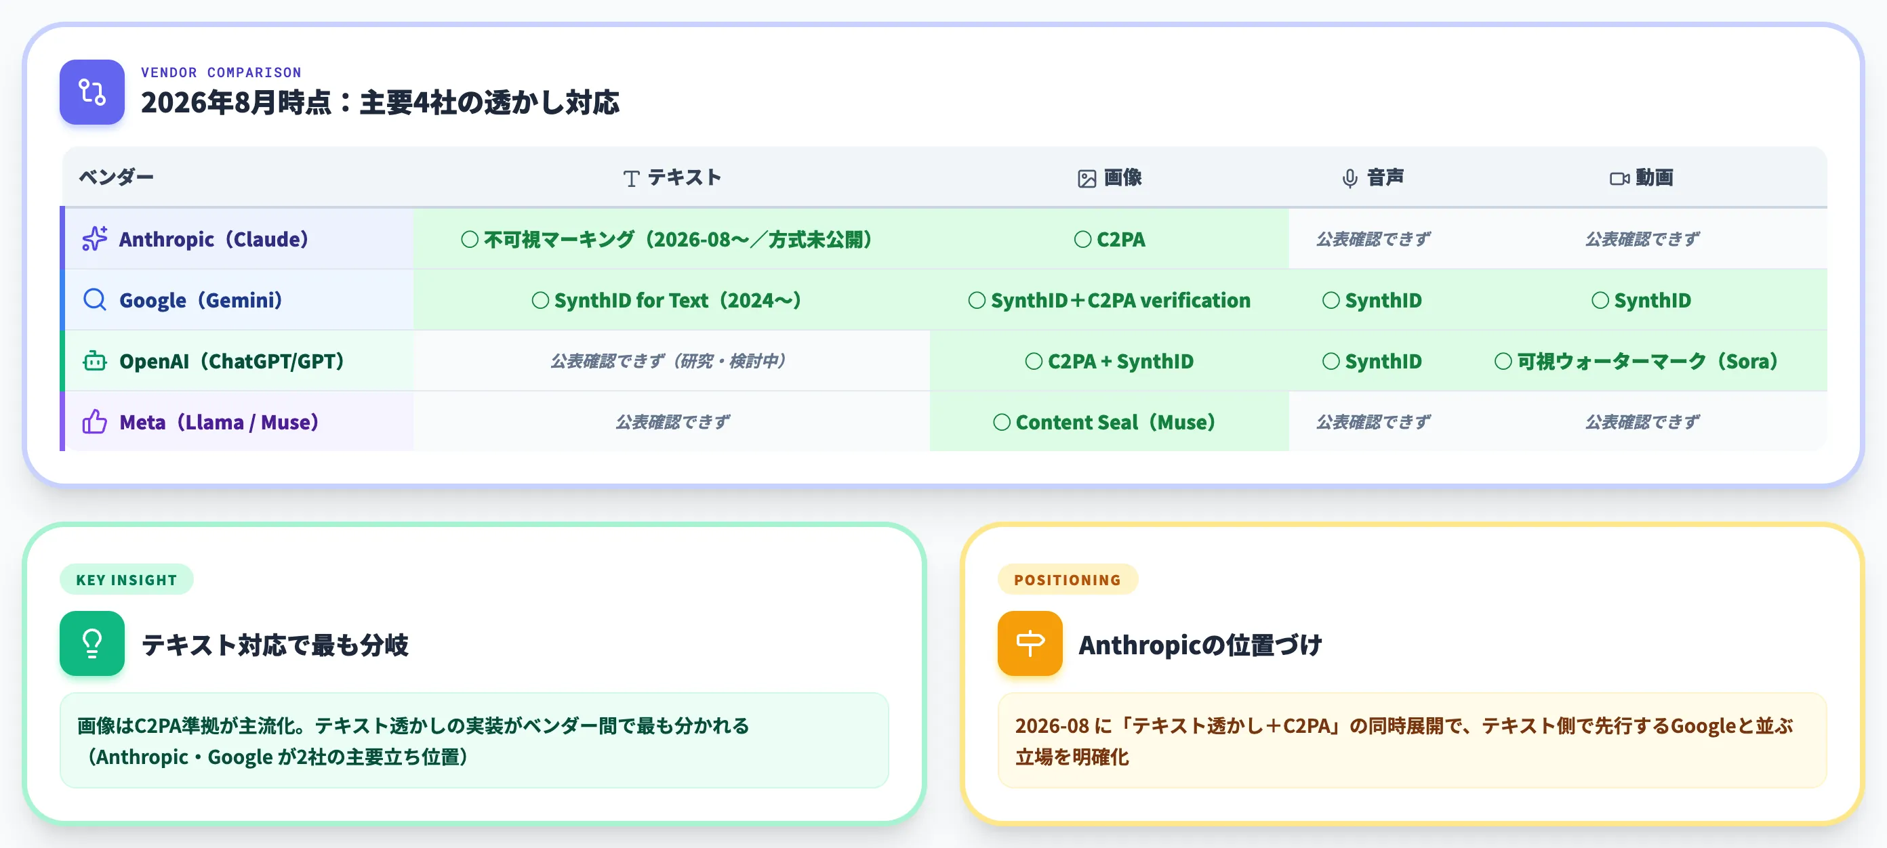
Task: Click the Content Seal (Muse) cell
Action: pyautogui.click(x=1110, y=422)
